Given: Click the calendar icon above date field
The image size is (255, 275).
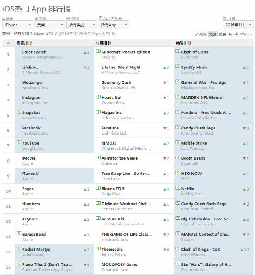Looking at the screenshot, I should click(x=225, y=18).
